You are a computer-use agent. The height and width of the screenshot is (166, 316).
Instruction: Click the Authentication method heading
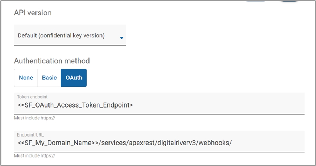(x=52, y=61)
